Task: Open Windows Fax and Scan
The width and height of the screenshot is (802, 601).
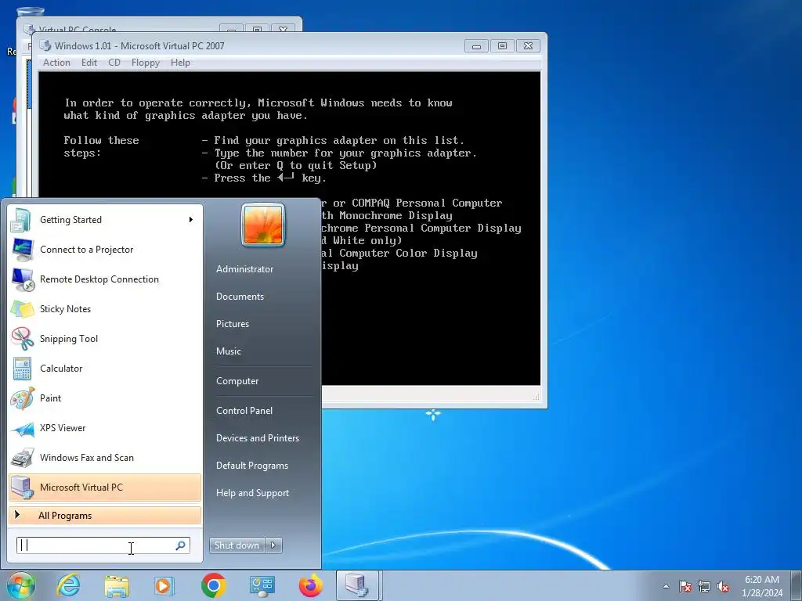Action: pyautogui.click(x=104, y=457)
